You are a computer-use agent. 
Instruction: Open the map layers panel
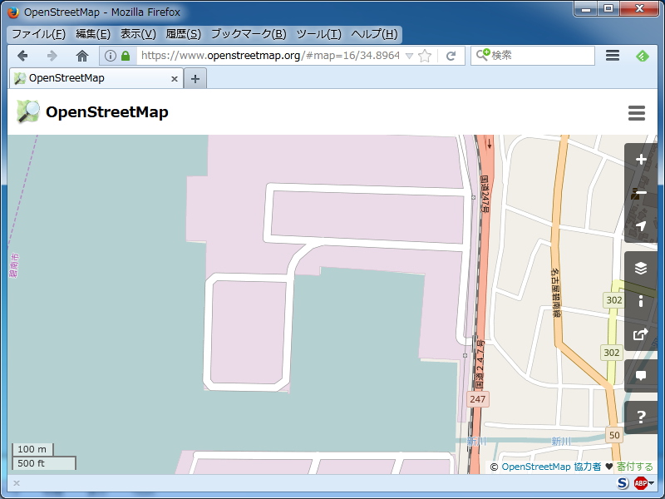(641, 268)
